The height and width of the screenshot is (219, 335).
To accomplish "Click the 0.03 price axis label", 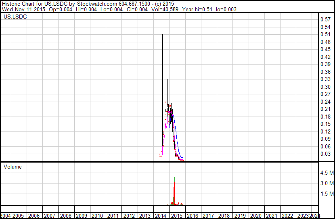I will coord(326,154).
